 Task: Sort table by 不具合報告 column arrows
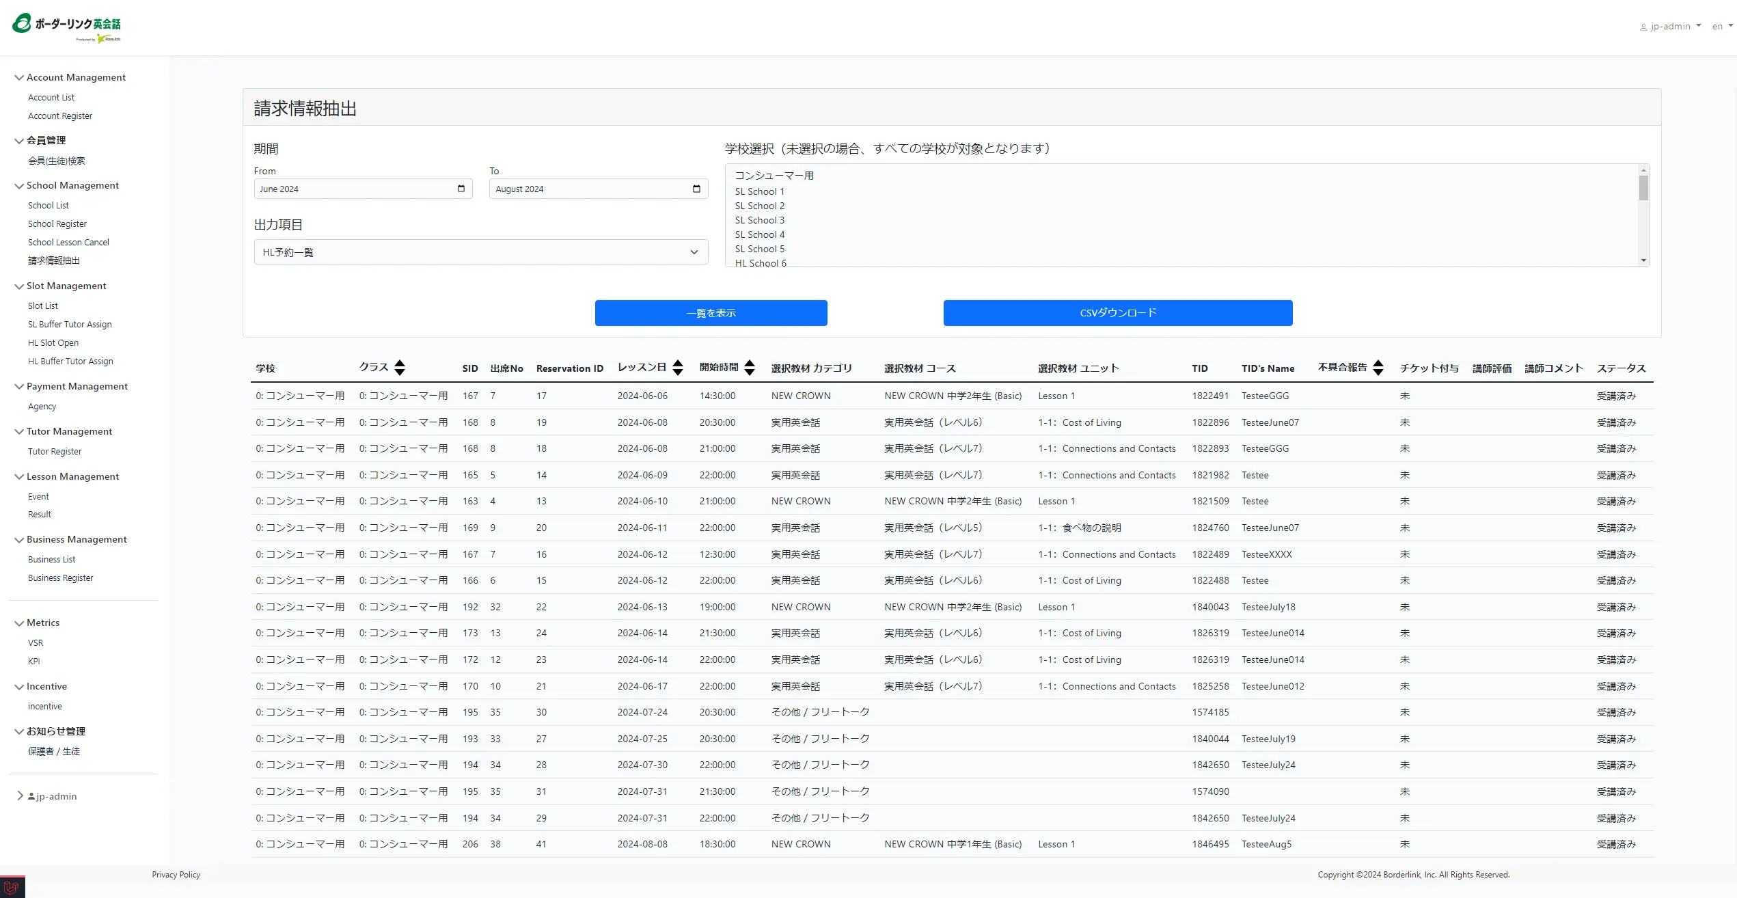click(x=1378, y=368)
